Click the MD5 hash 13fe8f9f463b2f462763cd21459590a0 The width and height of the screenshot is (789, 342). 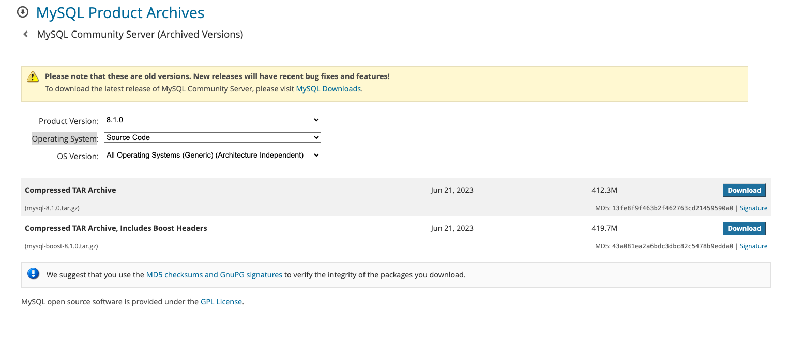coord(673,208)
